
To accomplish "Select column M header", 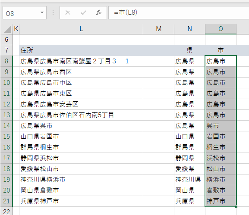I will pos(158,29).
